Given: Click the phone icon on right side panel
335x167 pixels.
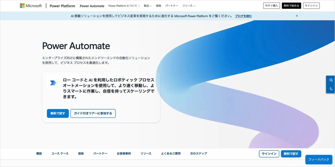Looking at the screenshot, I should coord(331,89).
